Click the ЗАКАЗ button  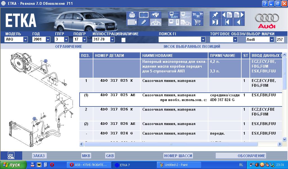(39, 156)
